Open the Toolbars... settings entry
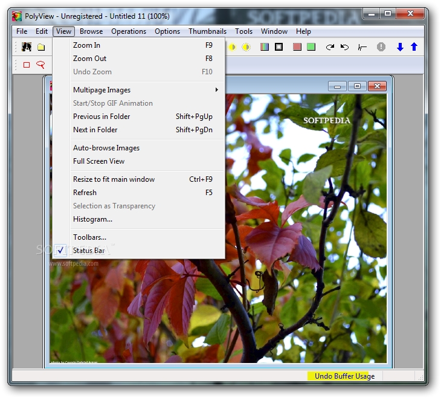 tap(139, 237)
